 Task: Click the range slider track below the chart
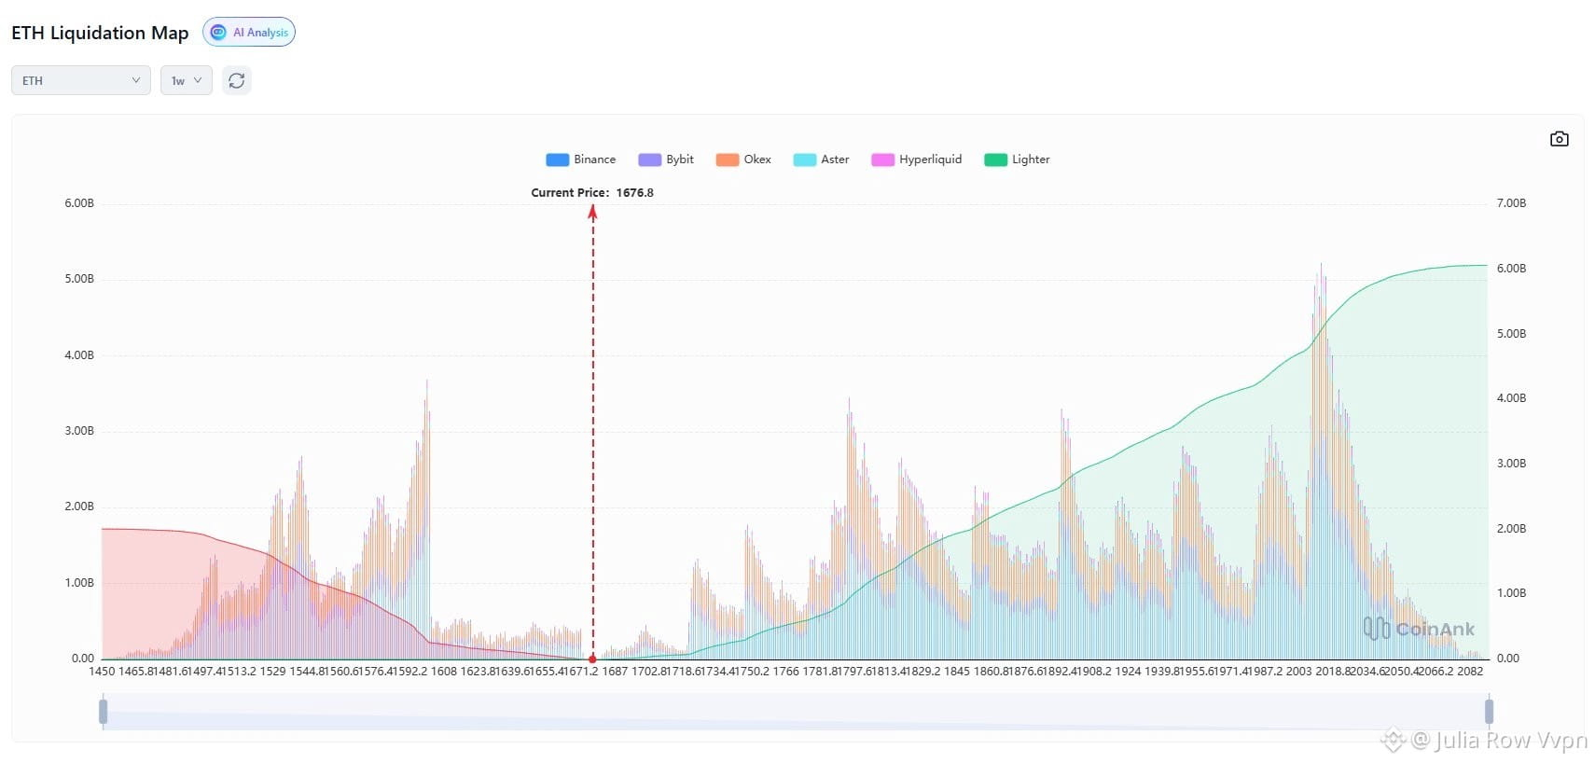(x=796, y=712)
